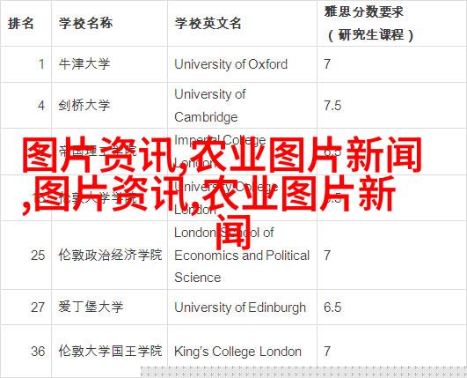
Task: Click the University of Edinburgh cell
Action: [240, 308]
